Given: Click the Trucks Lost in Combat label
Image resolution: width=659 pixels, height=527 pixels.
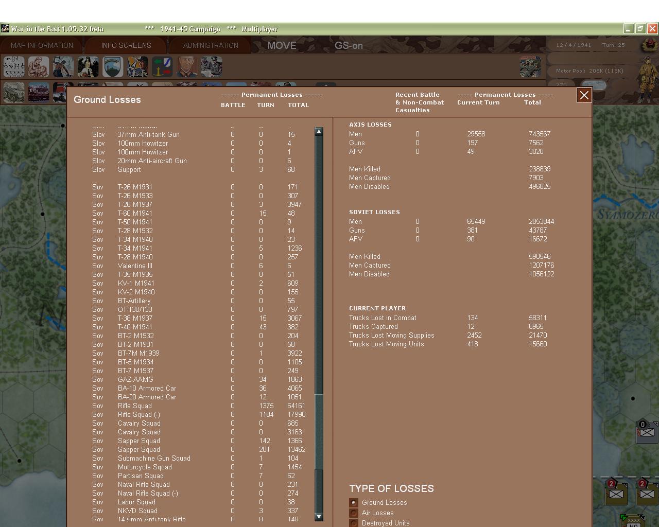Looking at the screenshot, I should click(x=383, y=318).
